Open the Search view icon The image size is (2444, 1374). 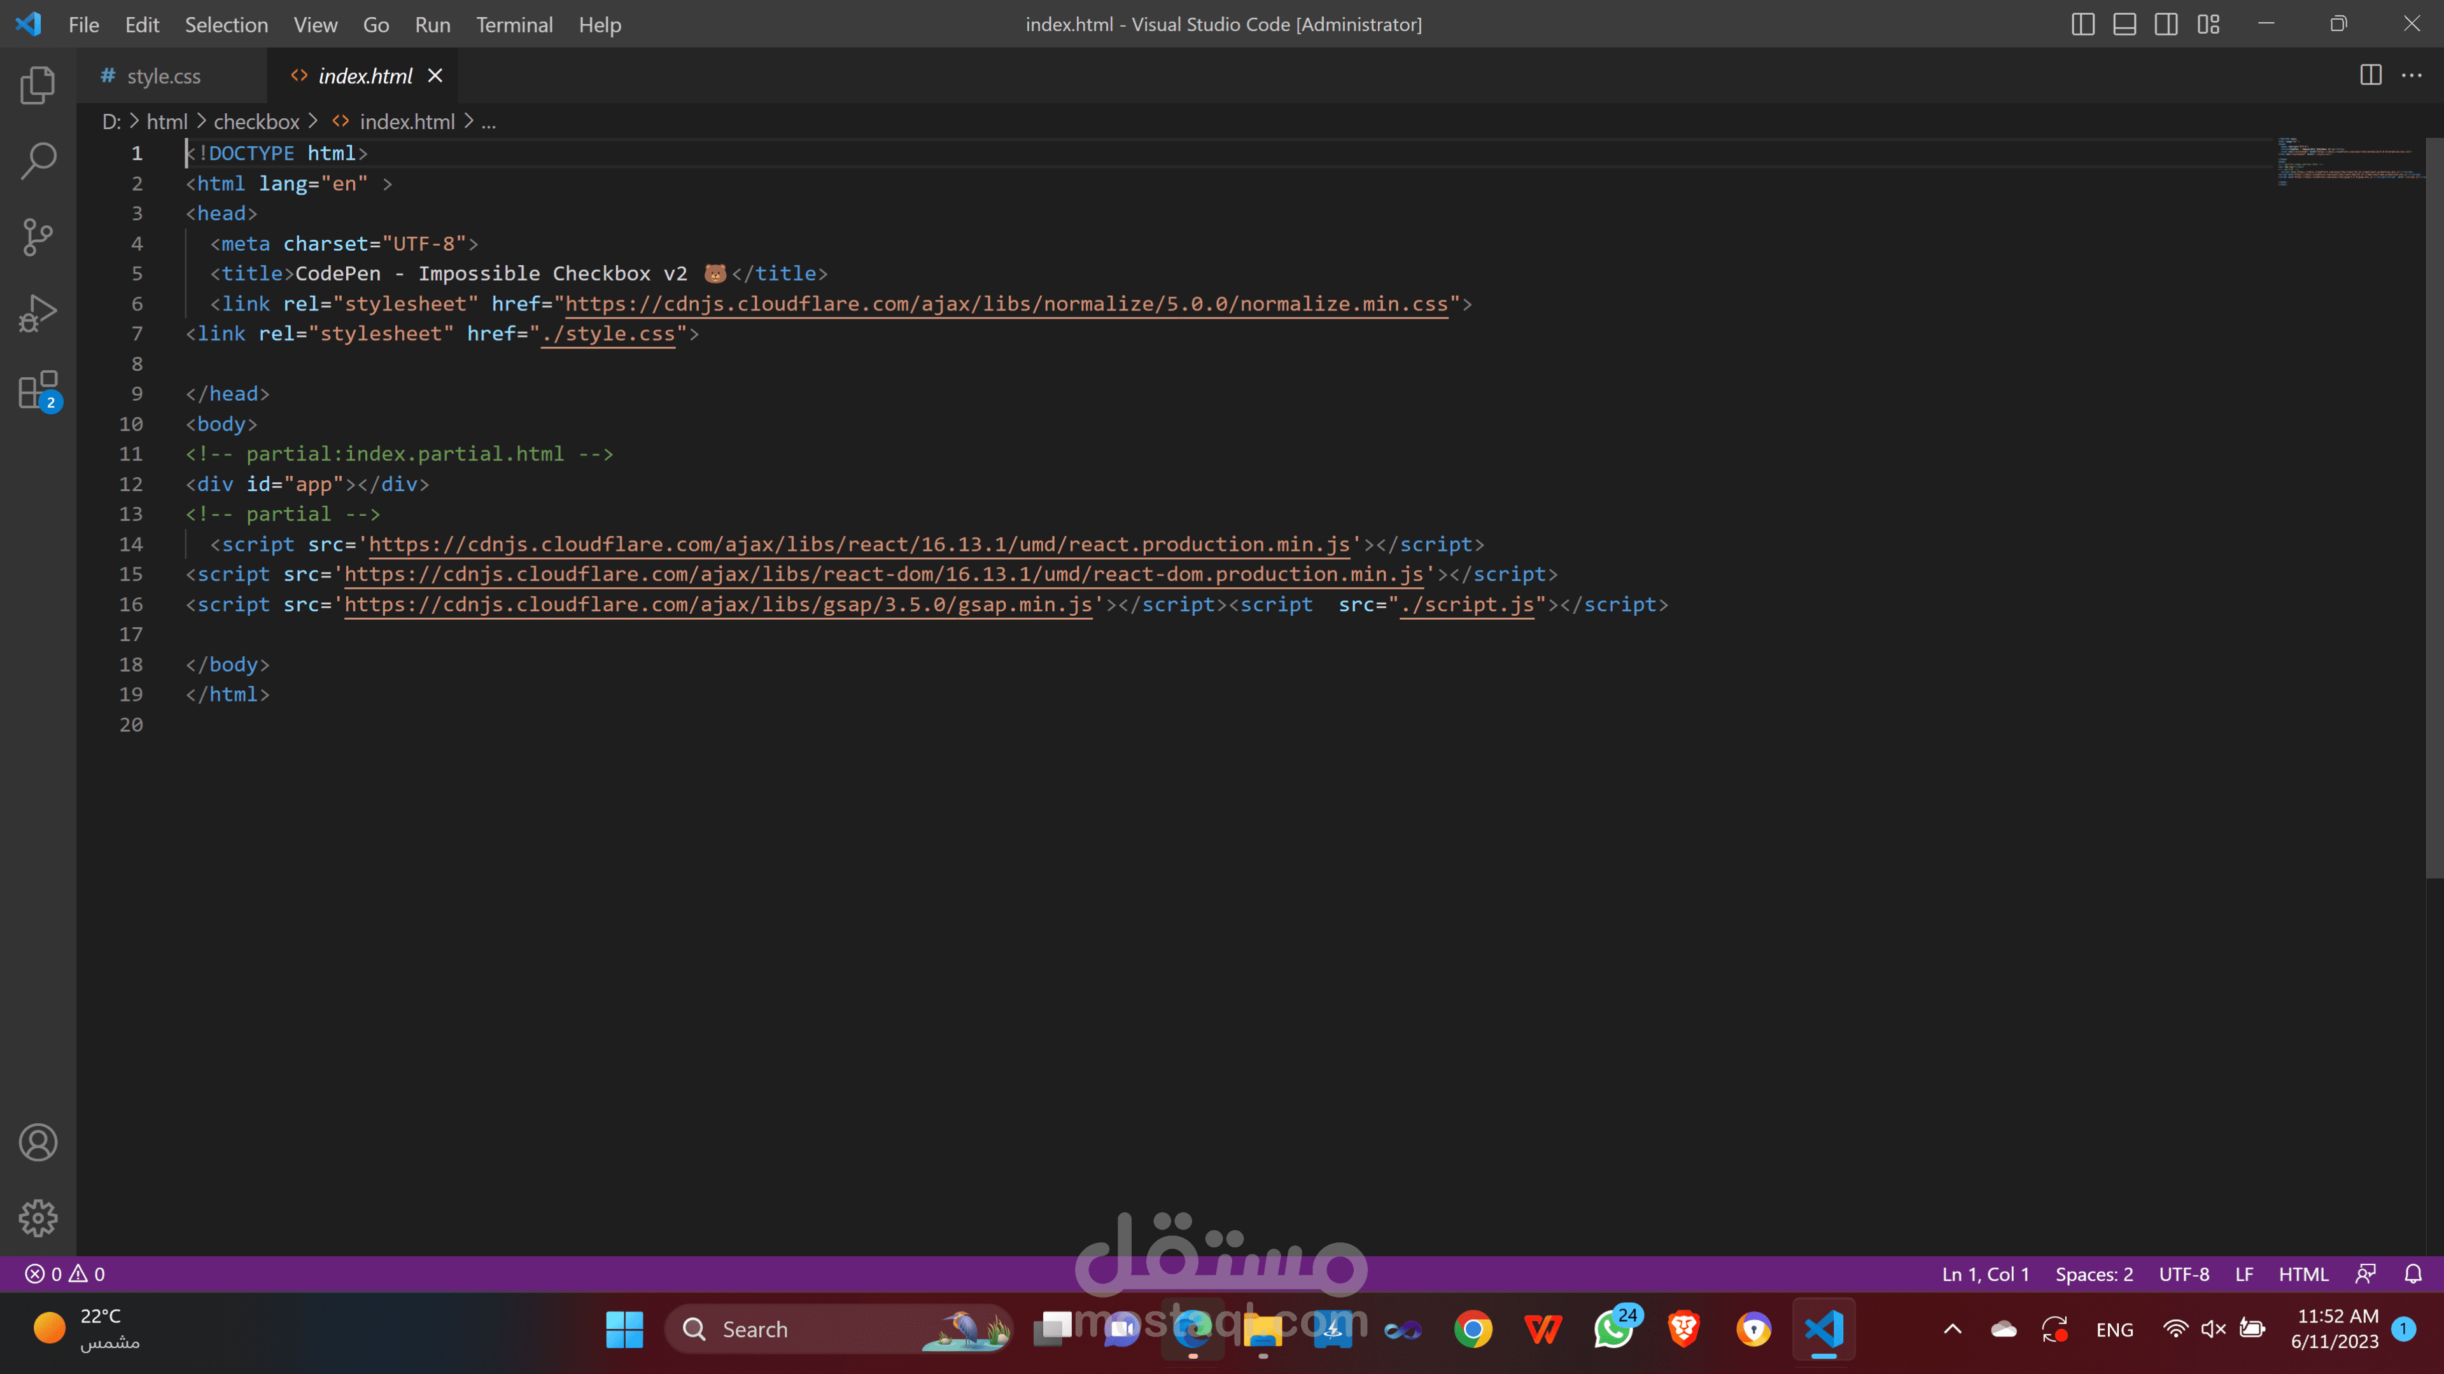38,160
